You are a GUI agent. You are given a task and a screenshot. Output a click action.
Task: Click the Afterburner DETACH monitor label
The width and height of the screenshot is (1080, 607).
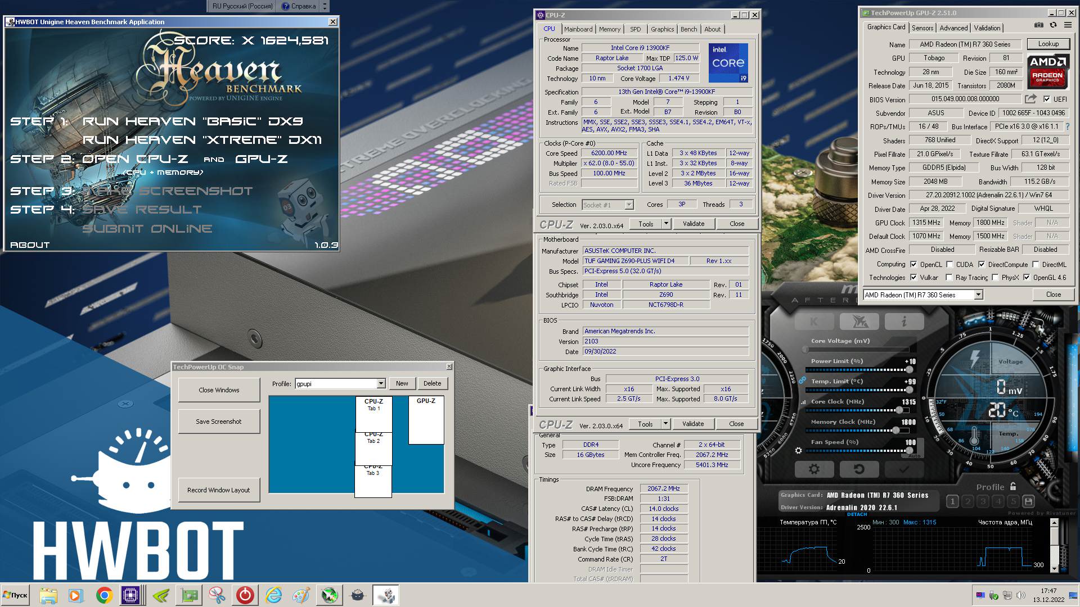(857, 514)
